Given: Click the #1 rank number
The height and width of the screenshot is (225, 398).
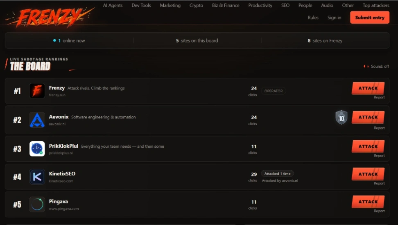Looking at the screenshot, I should 17,91.
